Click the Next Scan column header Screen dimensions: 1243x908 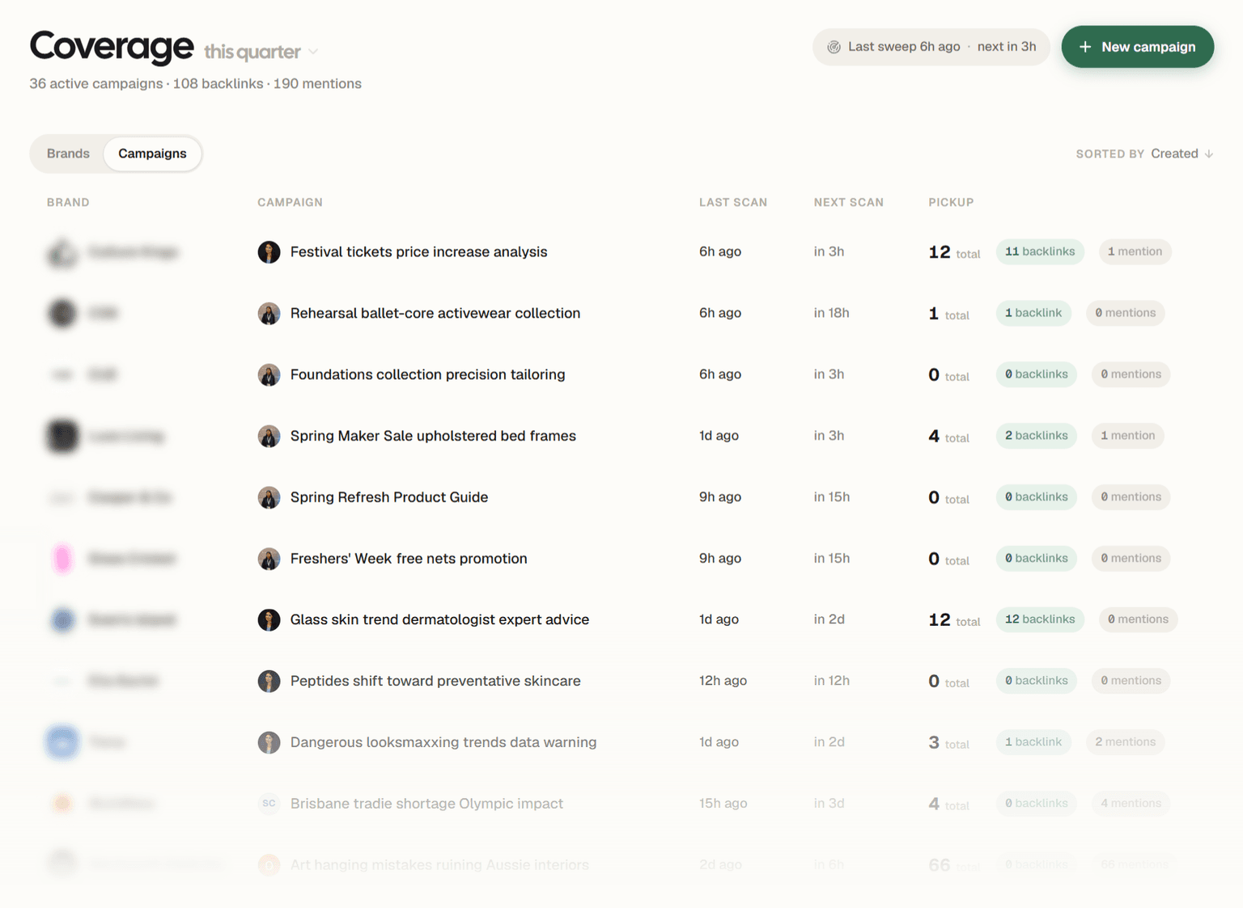[848, 203]
